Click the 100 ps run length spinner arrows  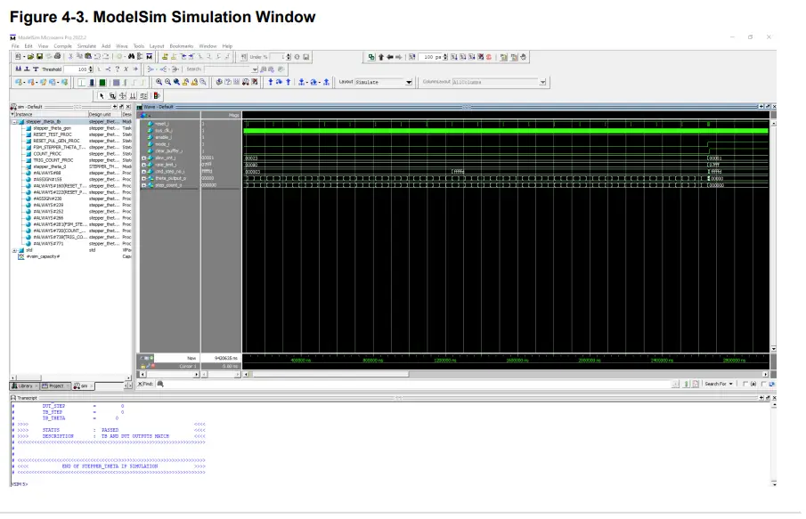click(445, 57)
